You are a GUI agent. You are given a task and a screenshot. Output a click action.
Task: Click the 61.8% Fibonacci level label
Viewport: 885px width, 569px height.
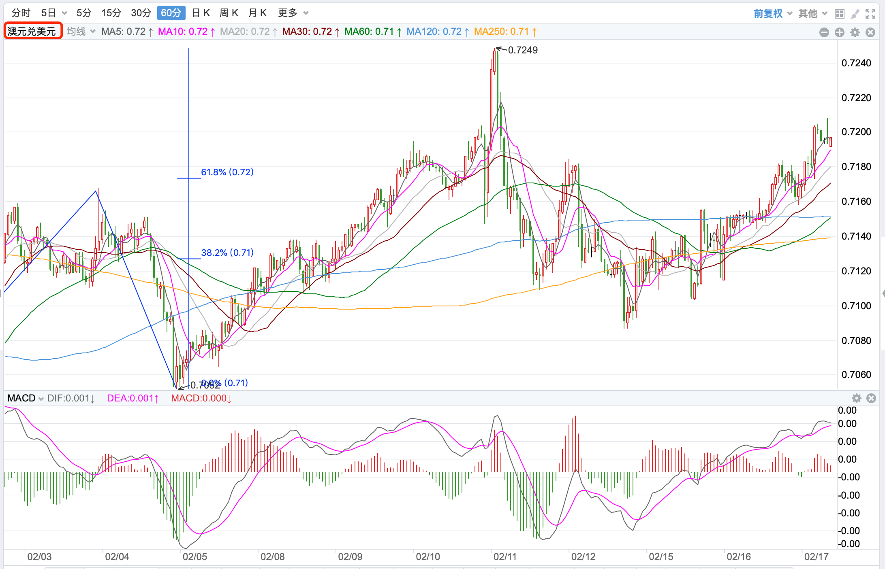point(227,172)
